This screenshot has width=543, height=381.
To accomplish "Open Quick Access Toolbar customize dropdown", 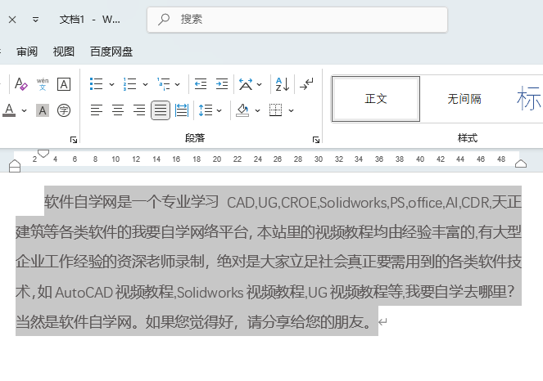I will tap(35, 20).
